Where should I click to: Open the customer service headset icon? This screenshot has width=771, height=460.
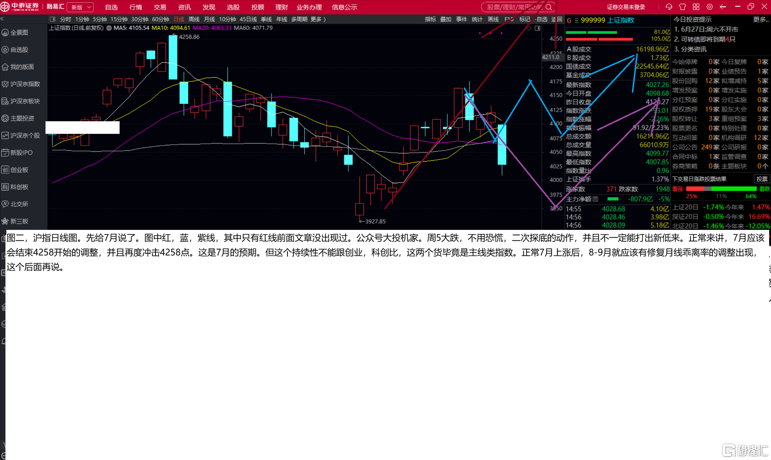click(x=669, y=7)
